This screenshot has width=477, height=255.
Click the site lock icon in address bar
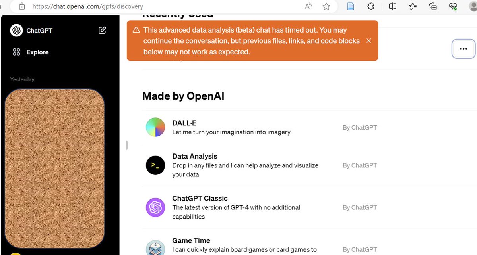(x=22, y=6)
